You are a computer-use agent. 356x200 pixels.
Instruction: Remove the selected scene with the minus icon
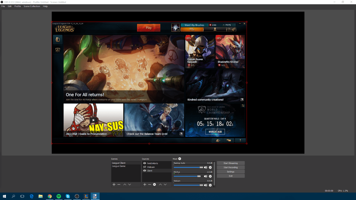119,185
